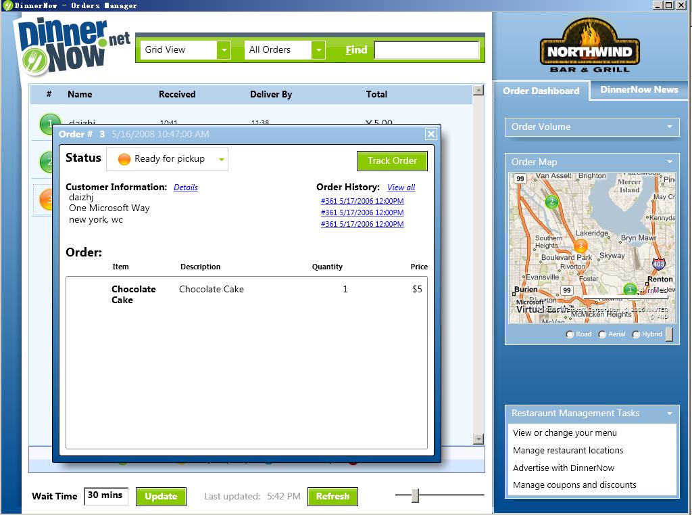
Task: Click the orange Ready for pickup status icon
Action: click(124, 159)
